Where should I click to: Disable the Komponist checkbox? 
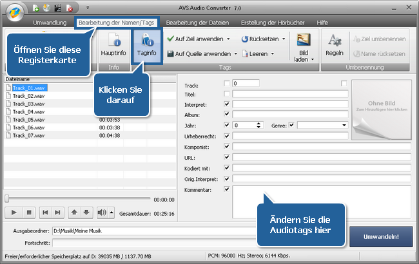tap(226, 146)
